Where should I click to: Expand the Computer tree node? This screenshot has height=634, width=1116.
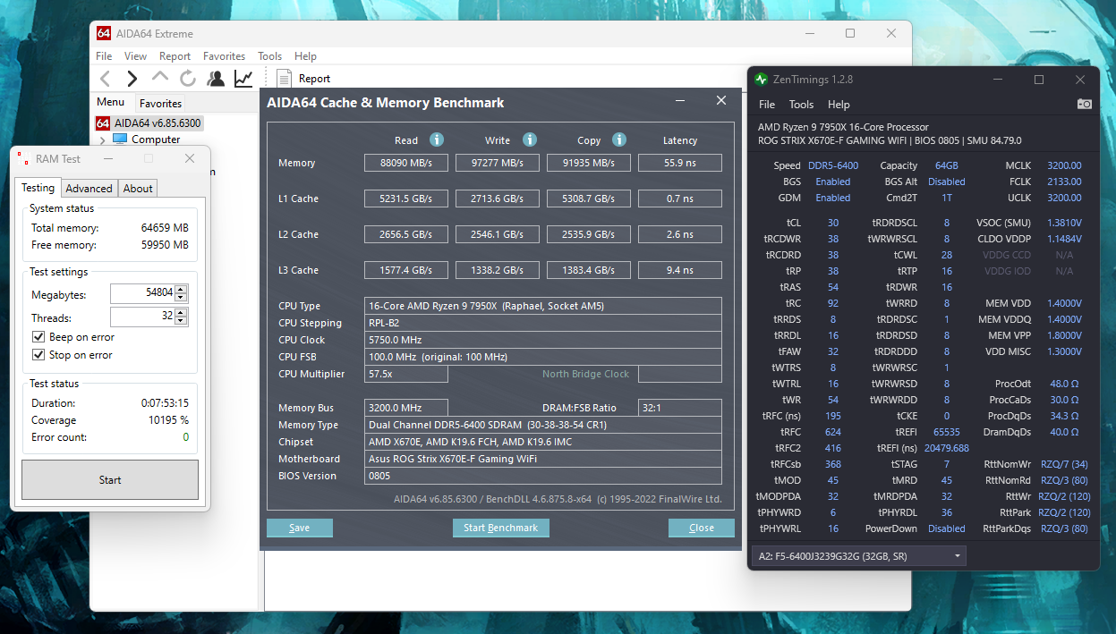pyautogui.click(x=103, y=139)
